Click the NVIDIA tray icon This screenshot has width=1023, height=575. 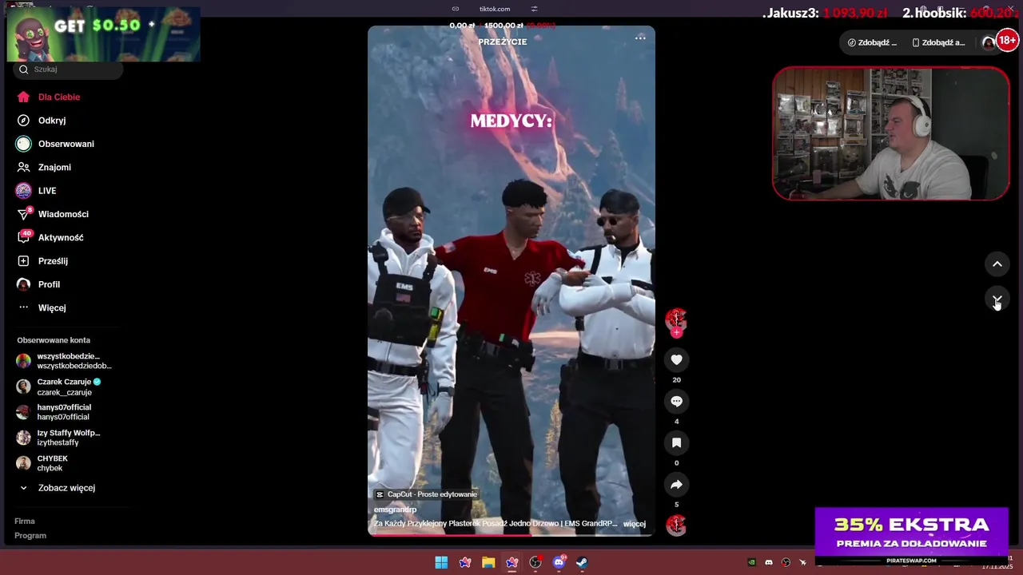[x=752, y=562]
